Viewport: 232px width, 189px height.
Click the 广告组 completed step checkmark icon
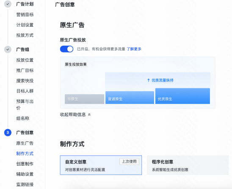[8, 49]
